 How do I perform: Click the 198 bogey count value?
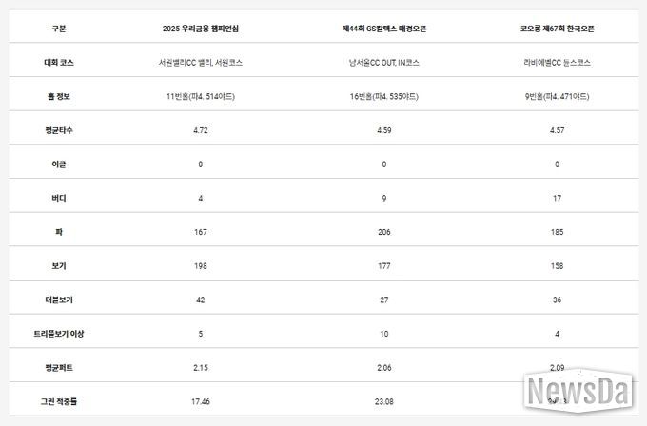pyautogui.click(x=201, y=266)
